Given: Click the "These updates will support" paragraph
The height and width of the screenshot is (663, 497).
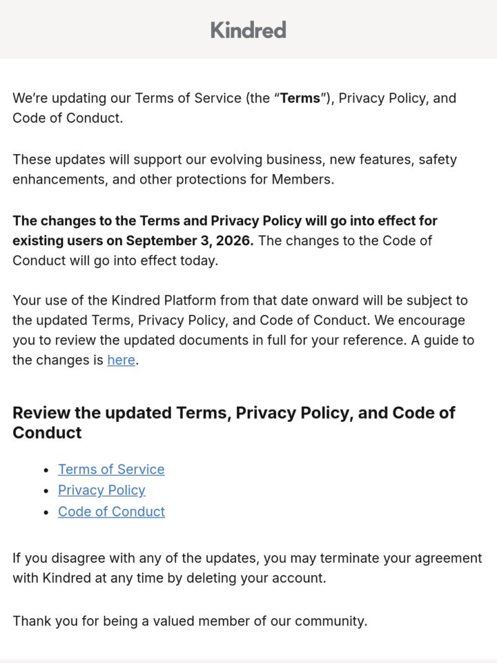Looking at the screenshot, I should click(x=235, y=170).
